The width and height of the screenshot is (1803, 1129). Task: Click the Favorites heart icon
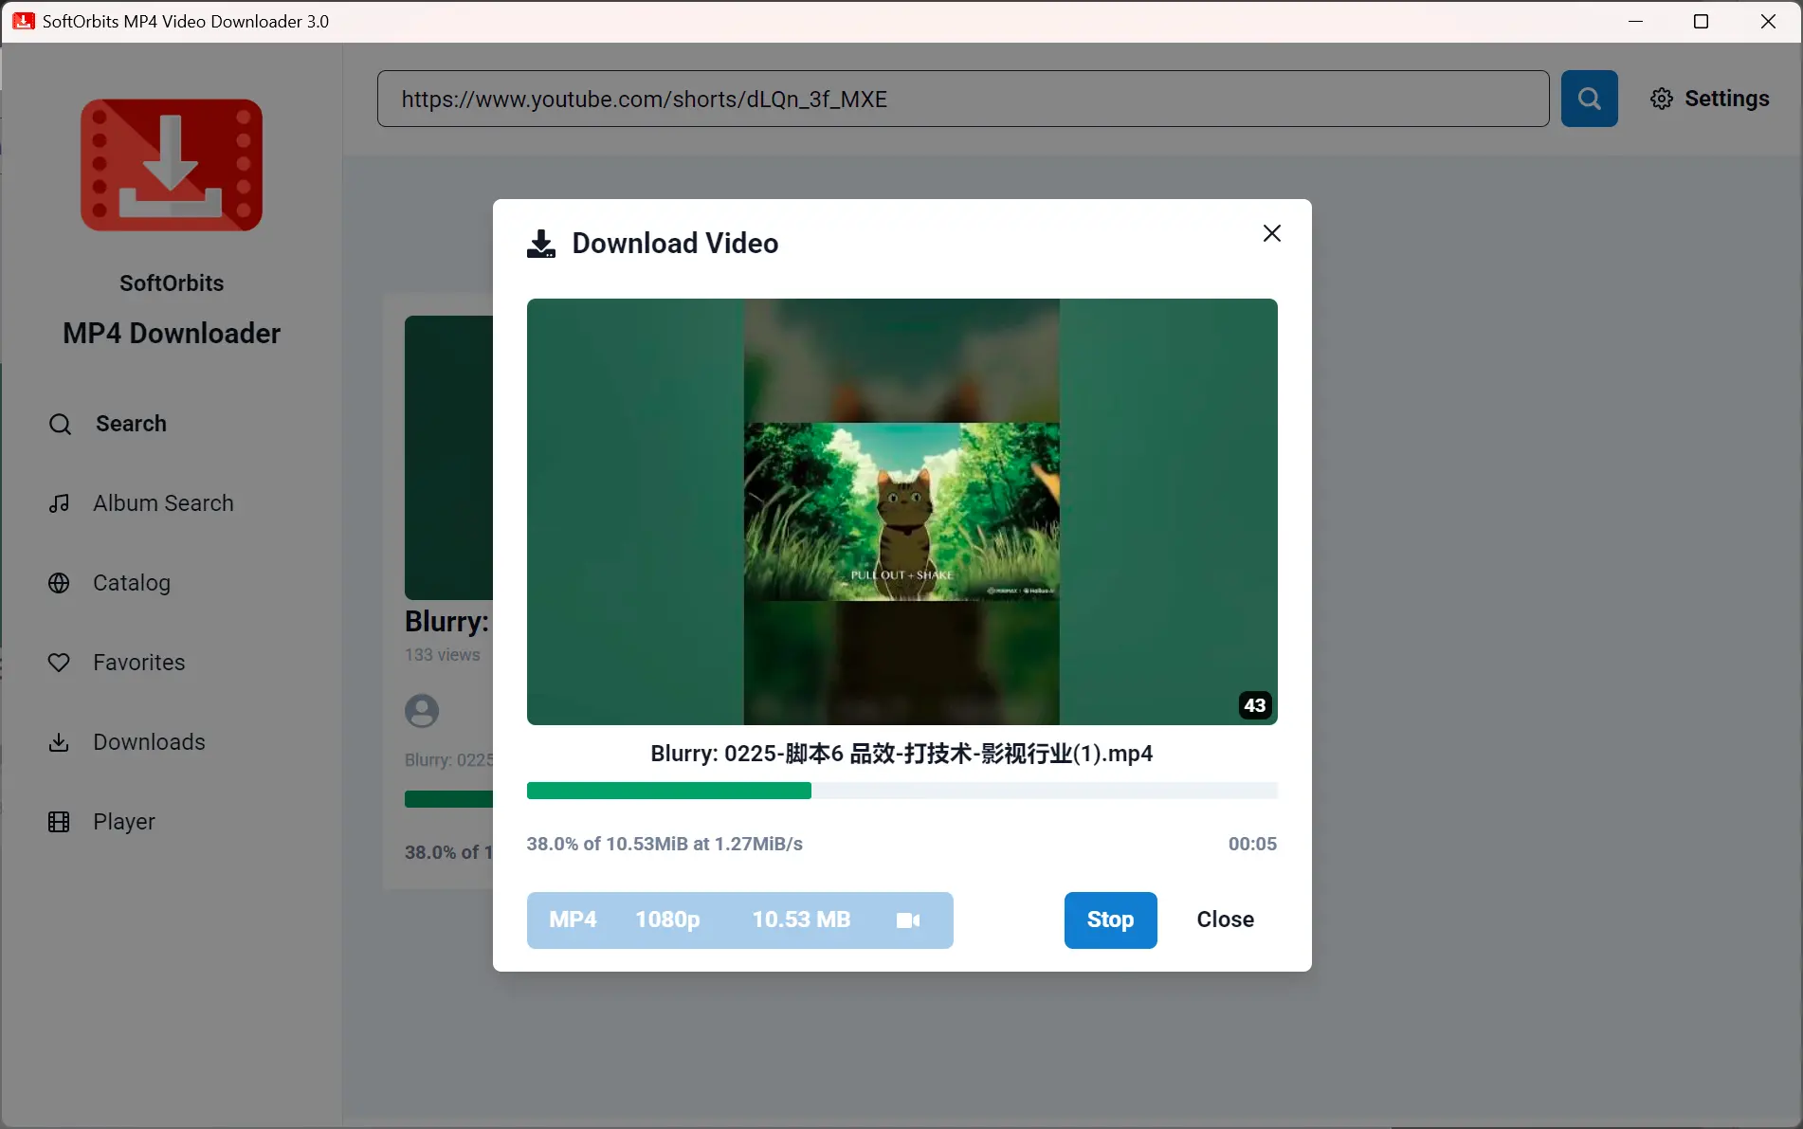point(59,663)
